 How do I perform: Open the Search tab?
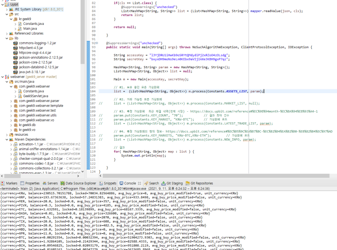pos(152,183)
